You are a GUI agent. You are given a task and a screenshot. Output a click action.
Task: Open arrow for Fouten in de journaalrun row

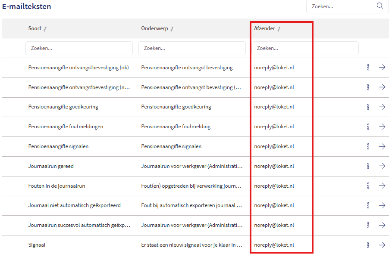(382, 186)
